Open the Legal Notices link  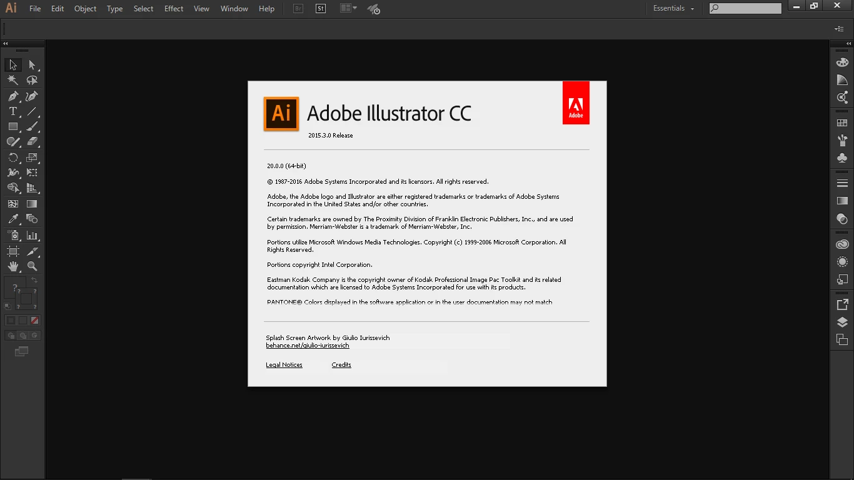[284, 365]
